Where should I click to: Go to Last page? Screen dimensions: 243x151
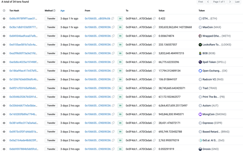[237, 2]
